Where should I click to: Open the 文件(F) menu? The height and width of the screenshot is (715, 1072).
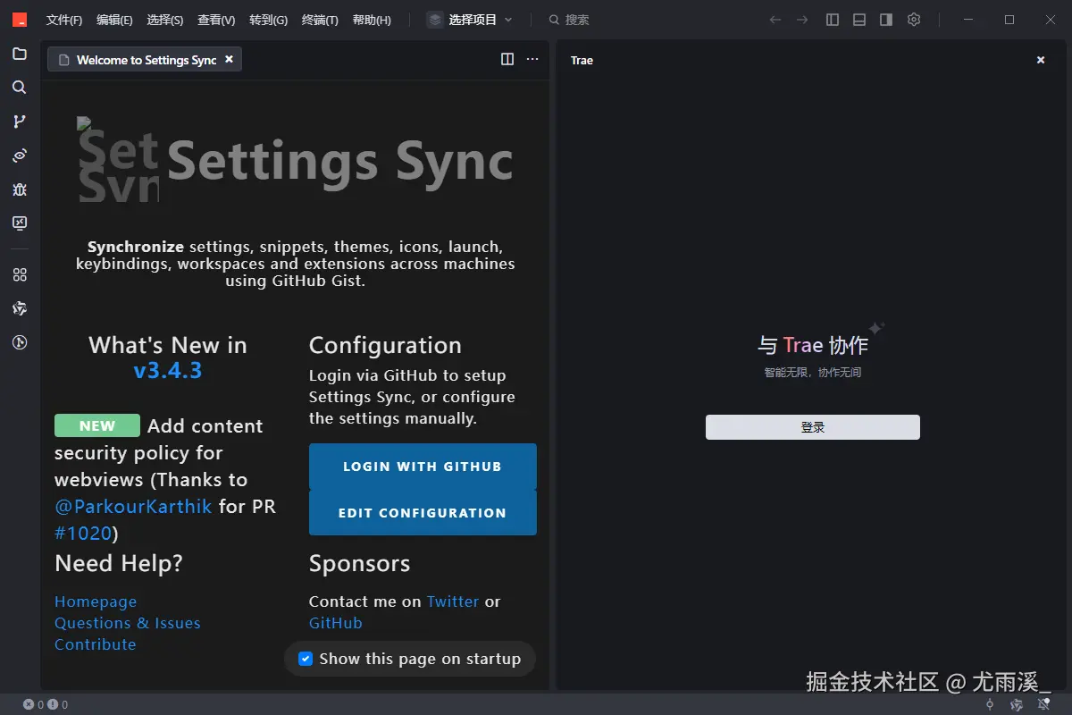tap(63, 20)
